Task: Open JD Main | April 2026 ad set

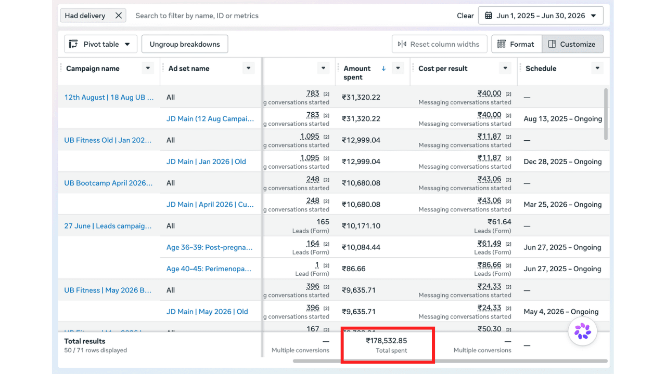Action: (x=210, y=205)
